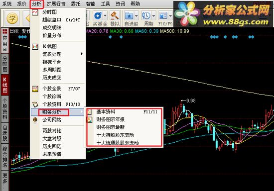Click the MA500: 10.99 indicator label
Viewport: 274px width, 191px height.
(174, 31)
